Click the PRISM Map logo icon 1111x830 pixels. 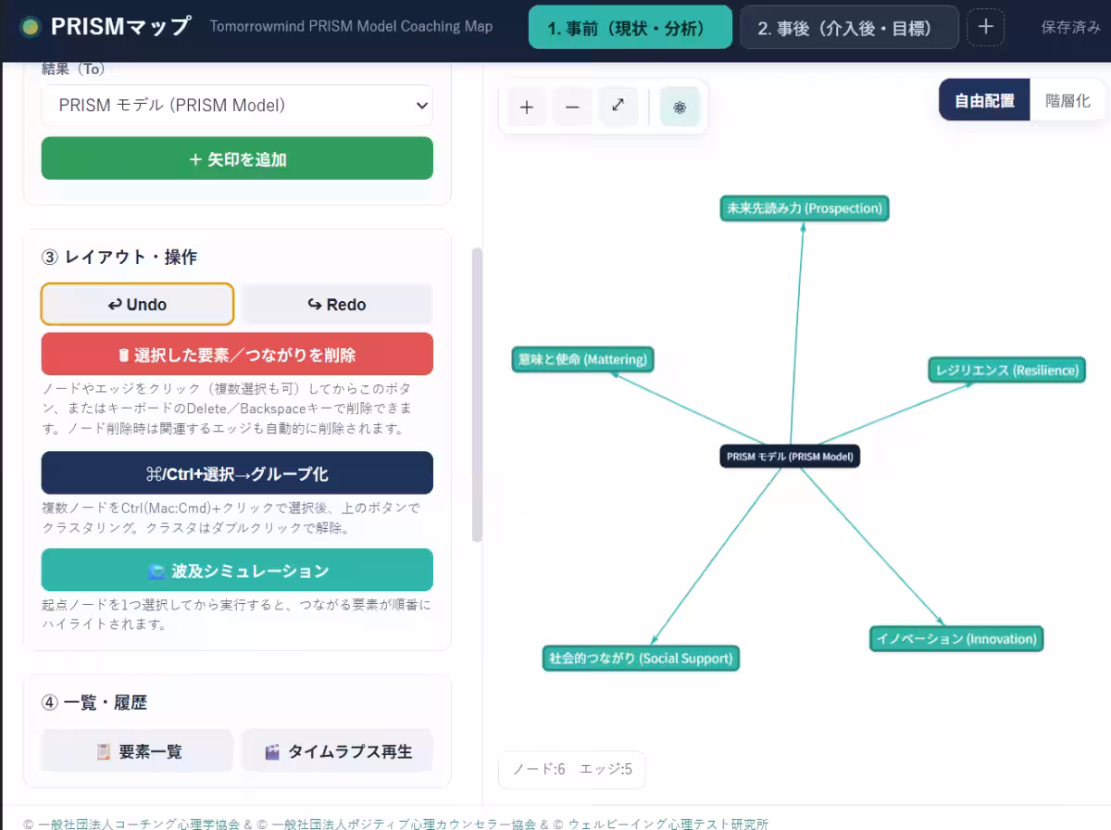pos(31,26)
